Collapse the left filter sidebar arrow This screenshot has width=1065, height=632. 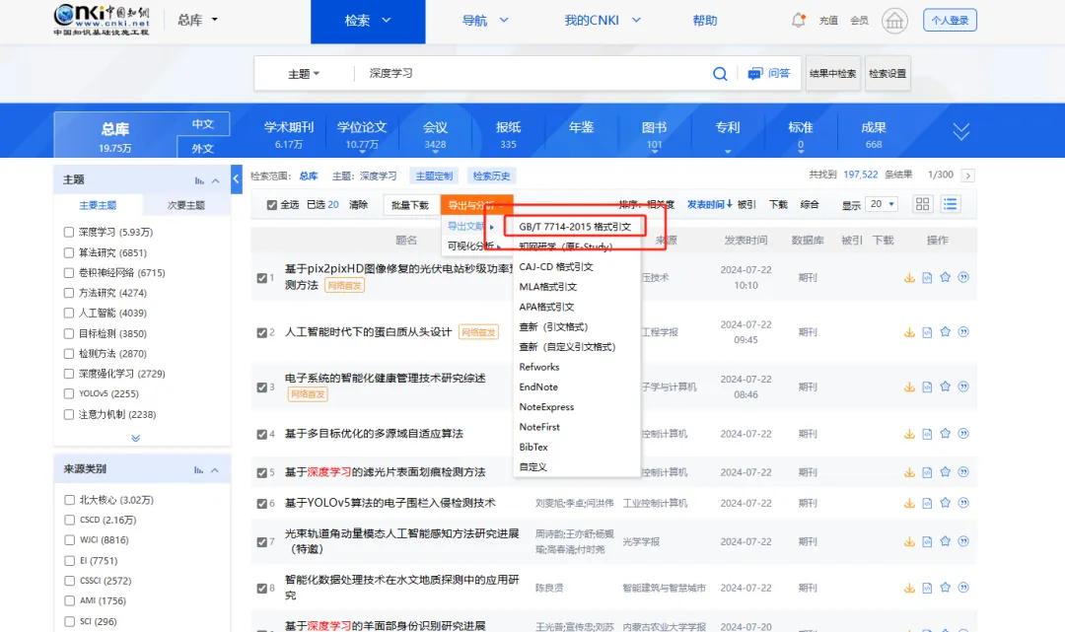pyautogui.click(x=237, y=179)
